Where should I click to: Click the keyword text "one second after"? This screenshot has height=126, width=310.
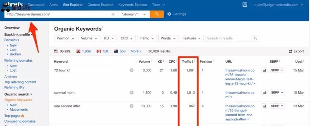(x=67, y=106)
